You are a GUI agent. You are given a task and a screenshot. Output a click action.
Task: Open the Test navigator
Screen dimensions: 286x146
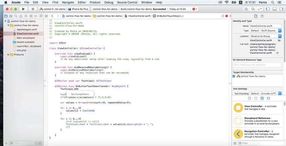pos(26,16)
